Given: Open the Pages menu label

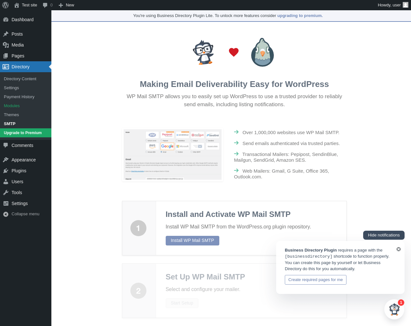Looking at the screenshot, I should point(18,56).
